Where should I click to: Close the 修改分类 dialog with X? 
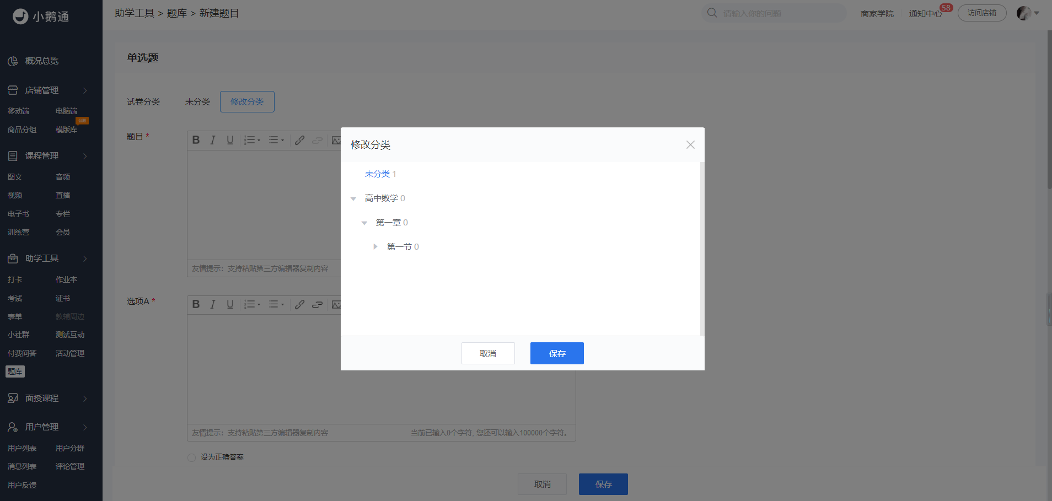[x=690, y=144]
